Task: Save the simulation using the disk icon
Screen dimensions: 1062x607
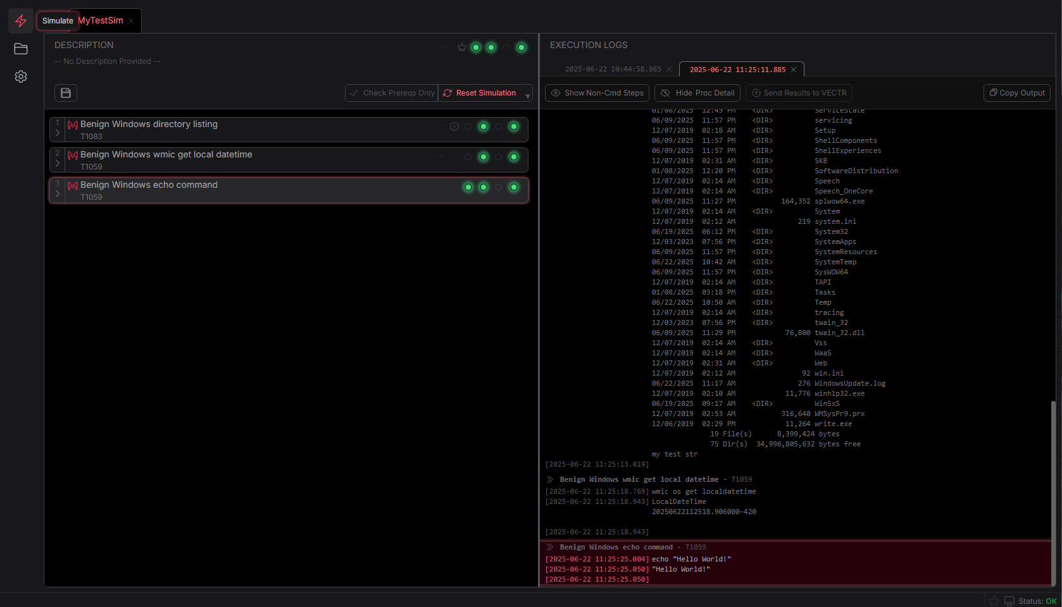Action: click(x=65, y=92)
